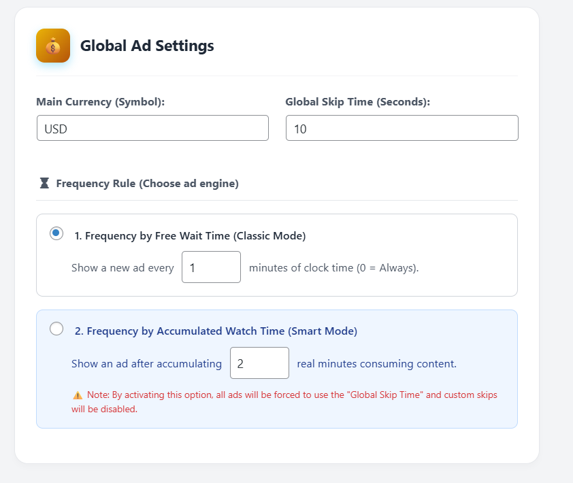This screenshot has height=483, width=573.
Task: Click the "Show an ad after accumulating" text
Action: [x=146, y=364]
